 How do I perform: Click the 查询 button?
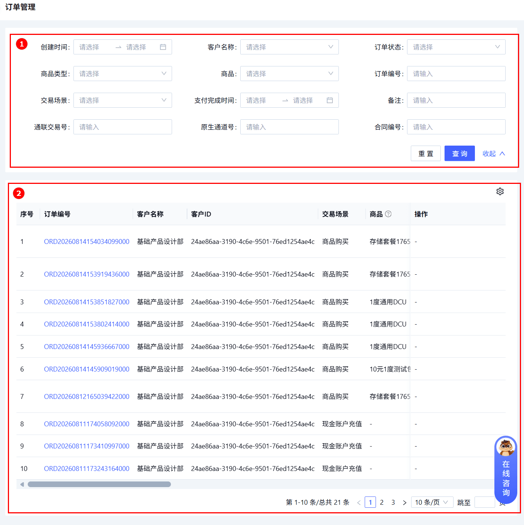460,153
